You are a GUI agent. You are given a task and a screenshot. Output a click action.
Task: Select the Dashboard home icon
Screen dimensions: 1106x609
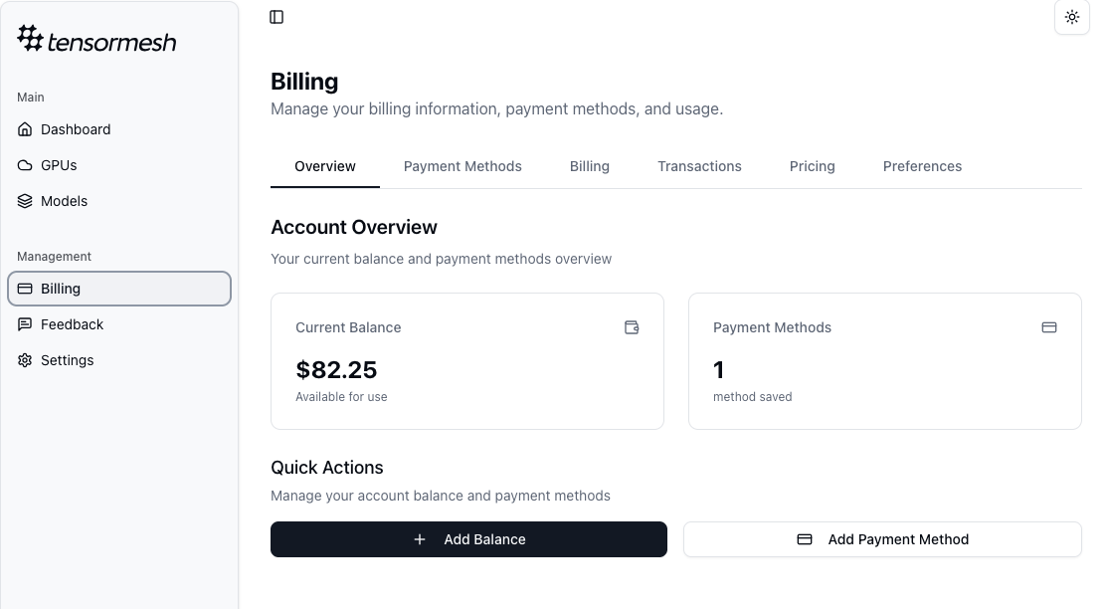(24, 129)
